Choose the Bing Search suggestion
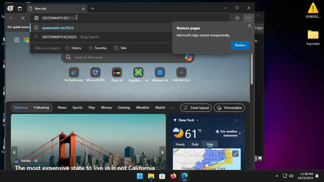324x182 pixels. (101, 37)
